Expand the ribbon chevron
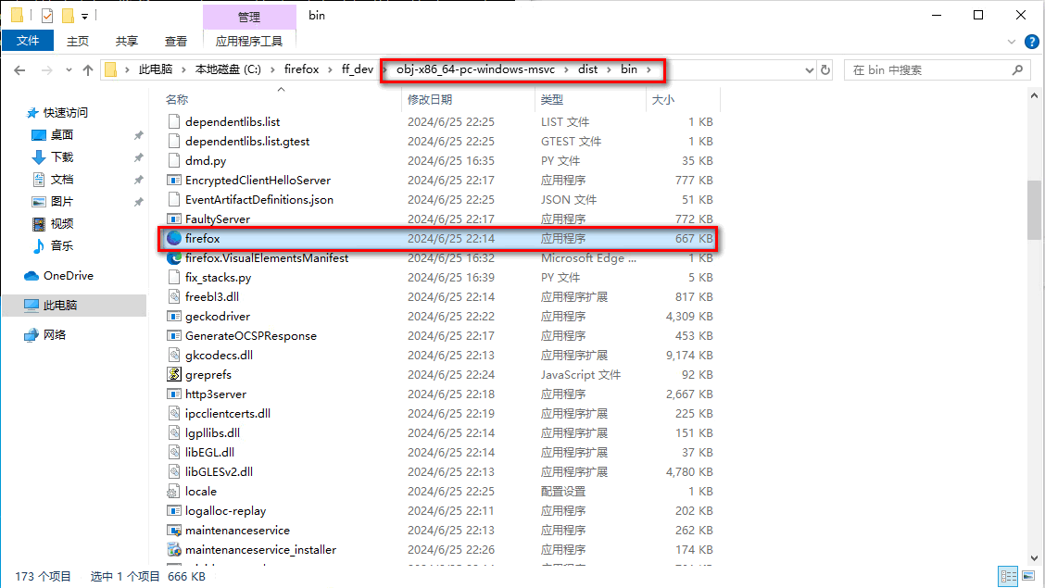 (x=1011, y=42)
